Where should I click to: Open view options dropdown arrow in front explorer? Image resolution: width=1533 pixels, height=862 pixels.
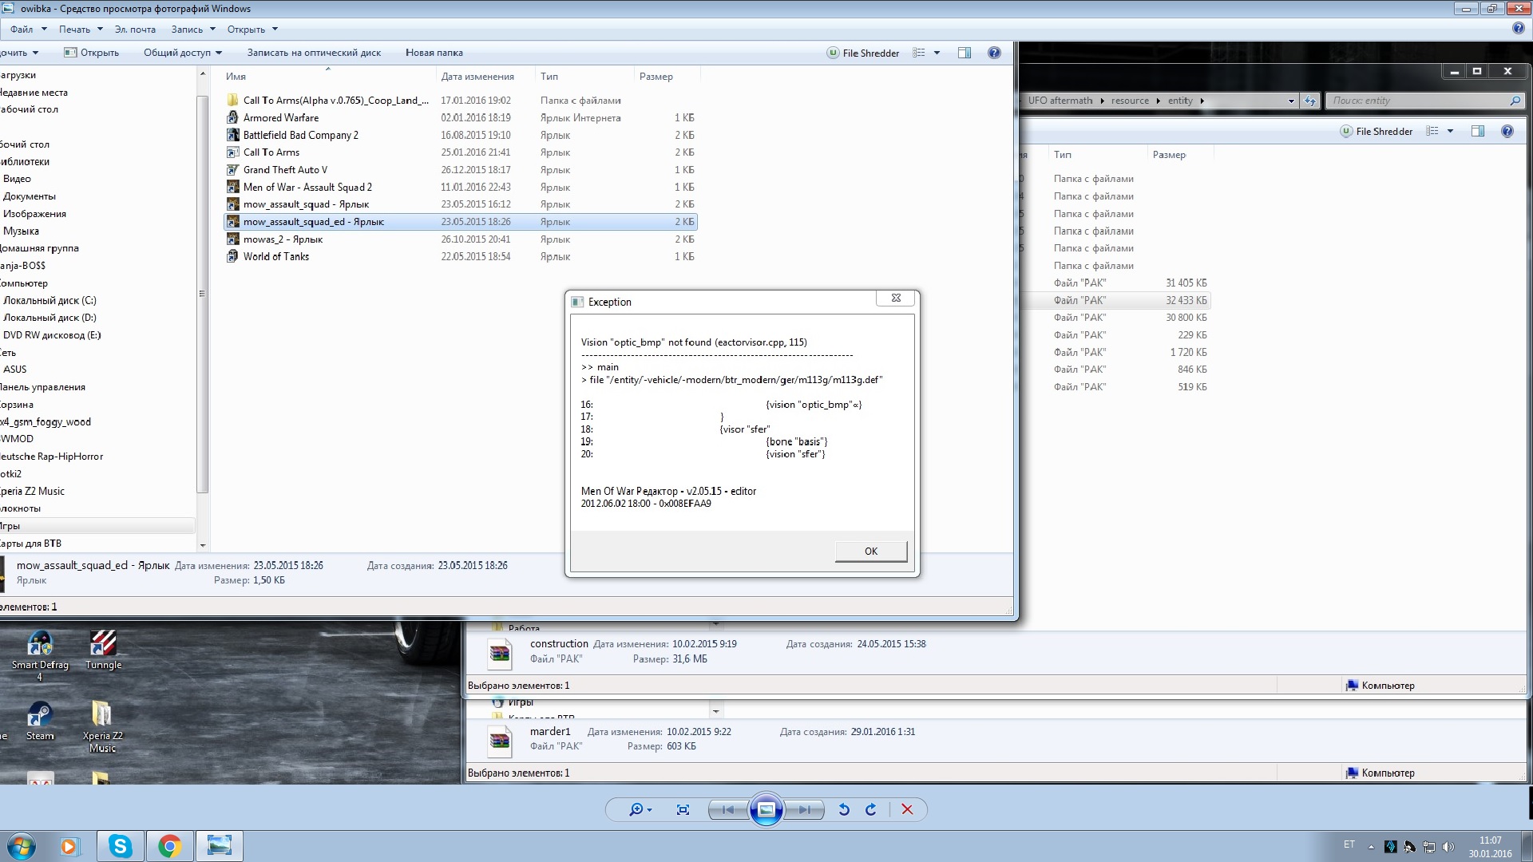[x=937, y=53]
